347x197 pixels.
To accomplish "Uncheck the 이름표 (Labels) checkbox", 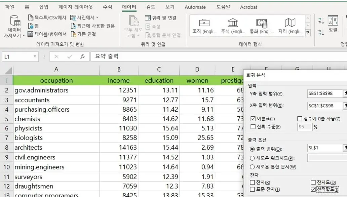I will [253, 119].
